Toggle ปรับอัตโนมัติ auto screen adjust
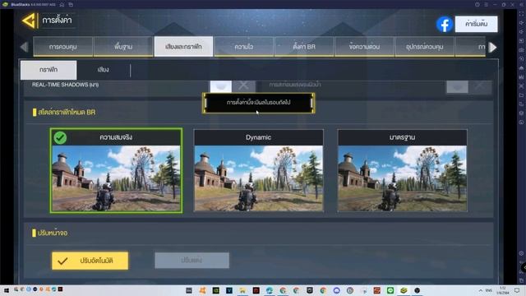Screen dimensions: 526x296 tap(90, 261)
